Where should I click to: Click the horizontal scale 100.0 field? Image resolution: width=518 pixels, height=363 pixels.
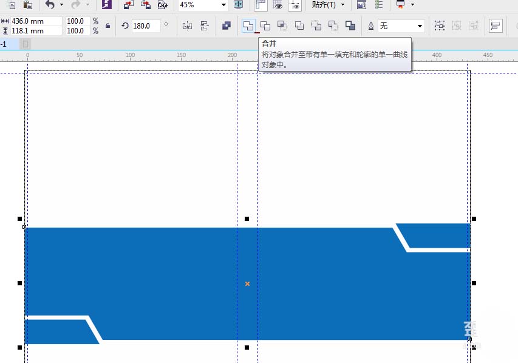[x=78, y=21]
